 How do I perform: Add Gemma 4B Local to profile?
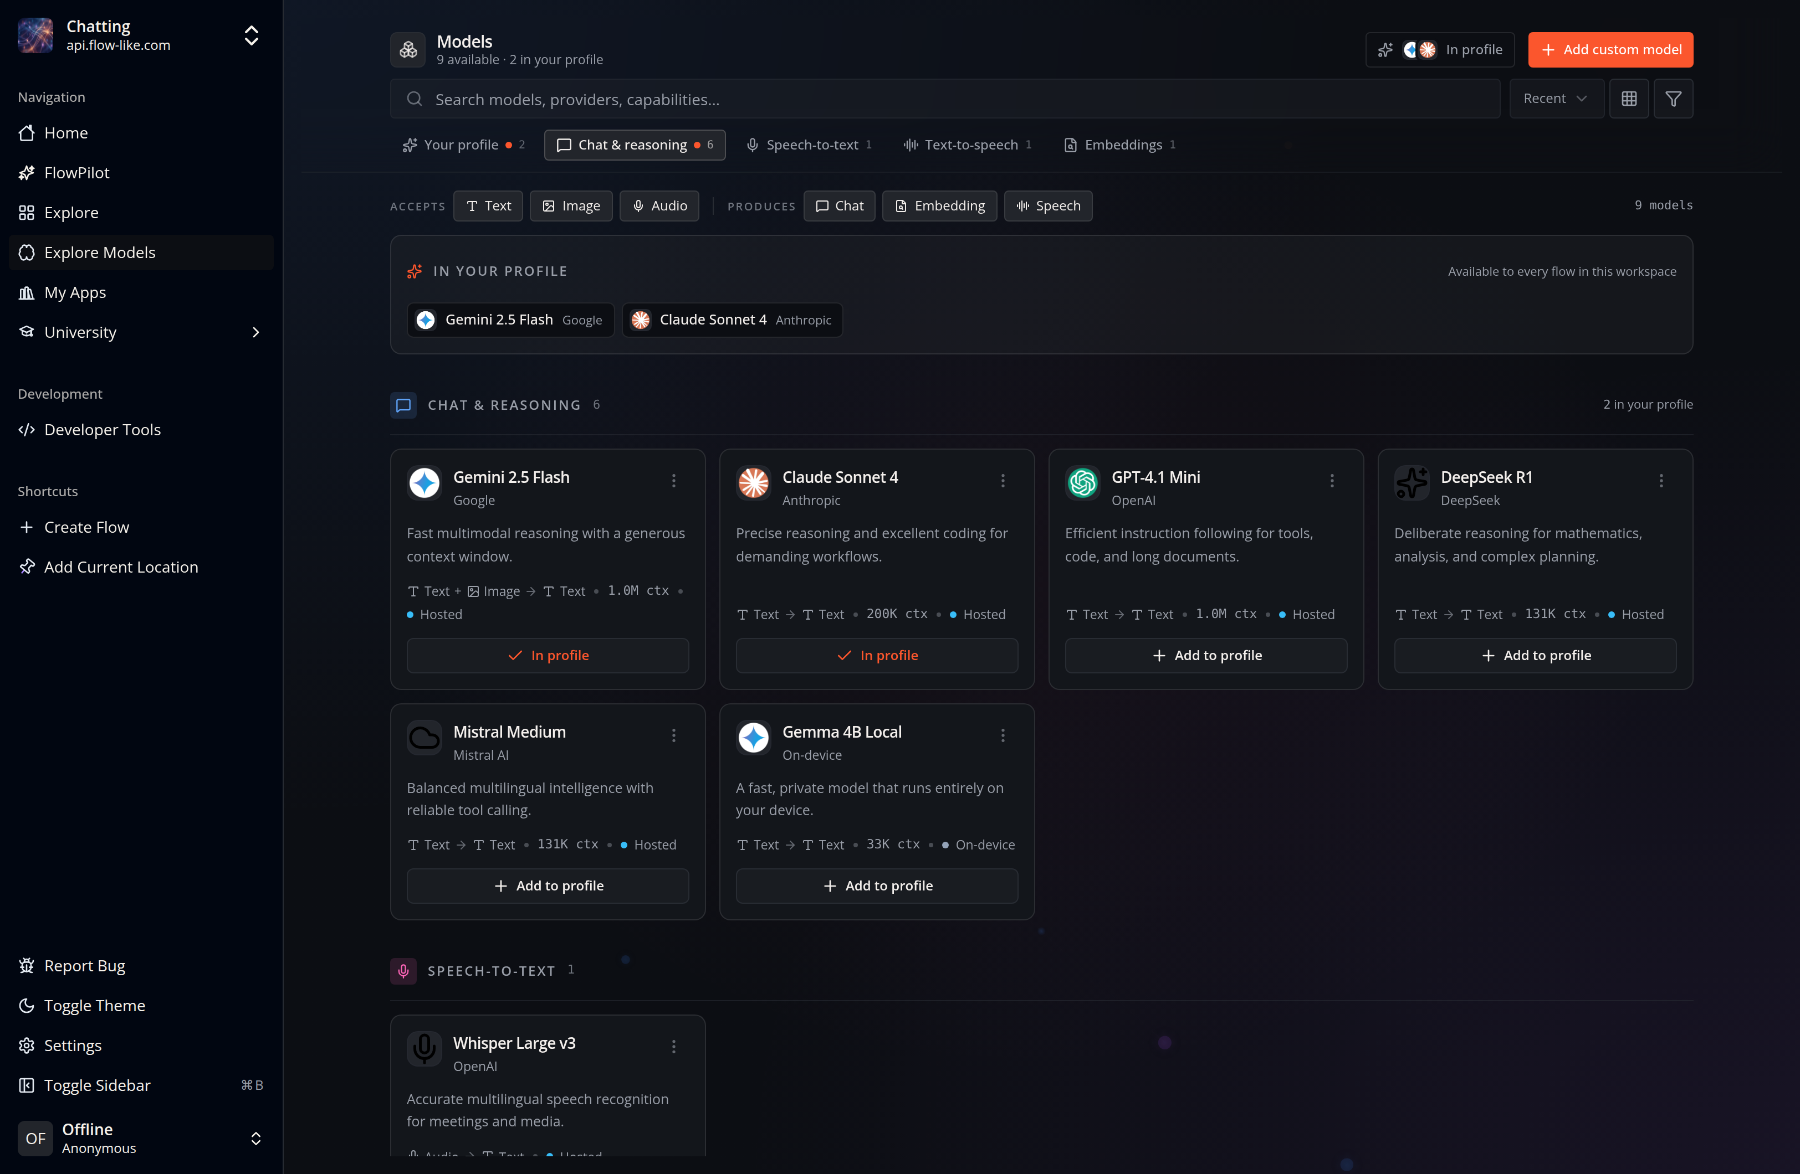coord(877,886)
